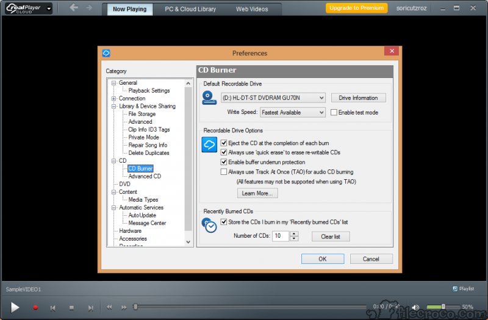Select Advanced CD in category tree
The height and width of the screenshot is (320, 488).
click(145, 176)
